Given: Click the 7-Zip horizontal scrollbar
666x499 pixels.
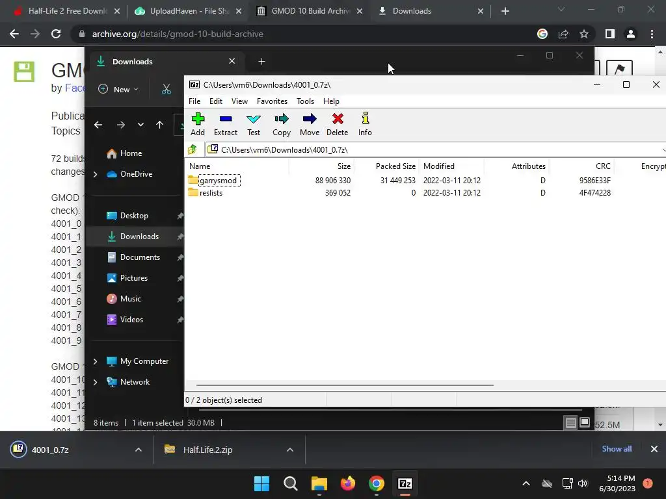Looking at the screenshot, I should click(345, 385).
